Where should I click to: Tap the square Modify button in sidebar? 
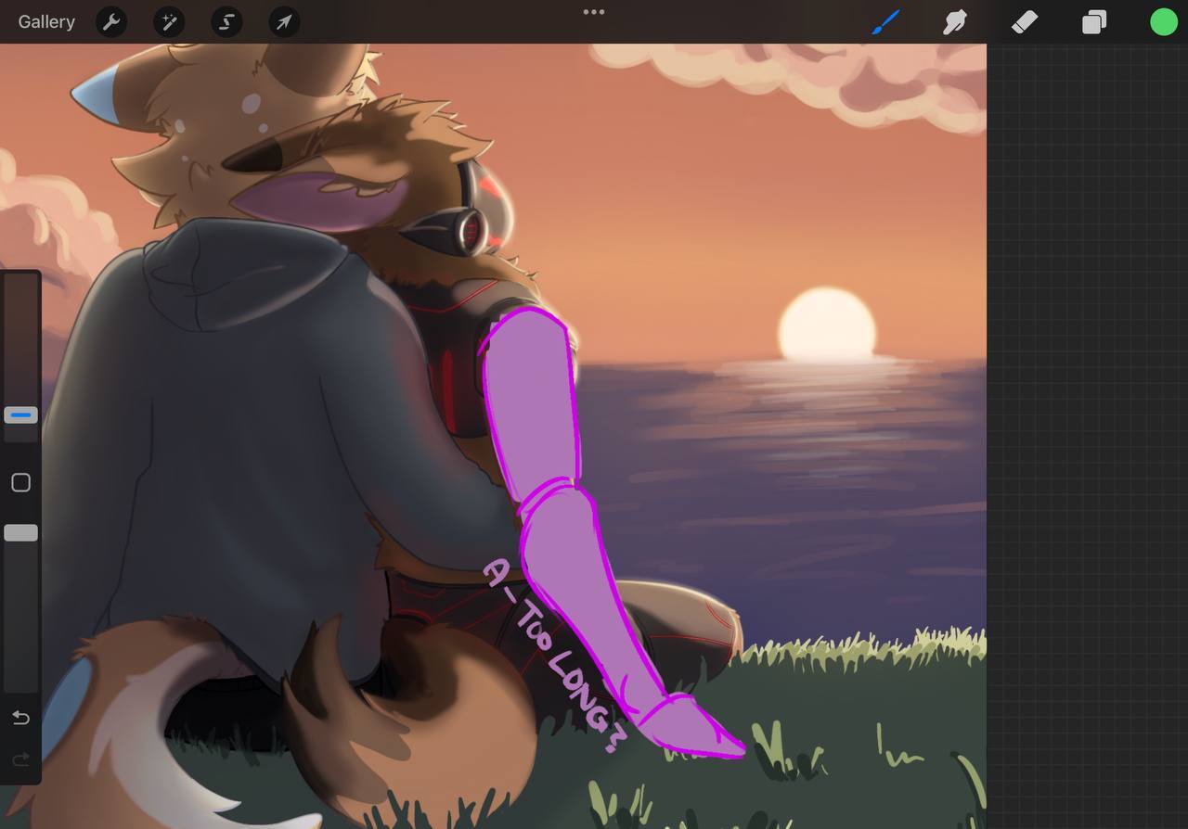20,482
